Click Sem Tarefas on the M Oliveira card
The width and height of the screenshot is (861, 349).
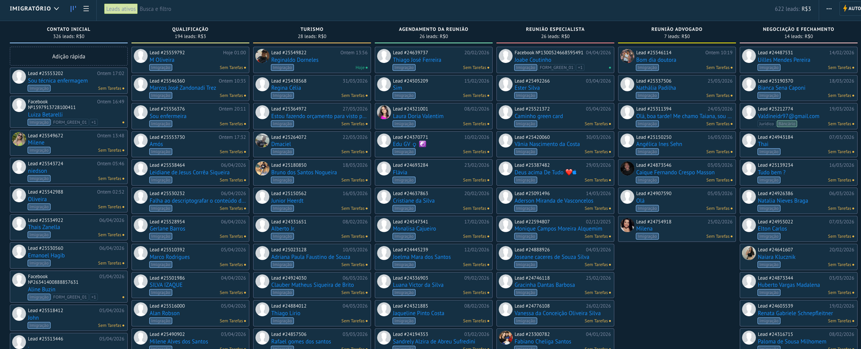pos(231,68)
